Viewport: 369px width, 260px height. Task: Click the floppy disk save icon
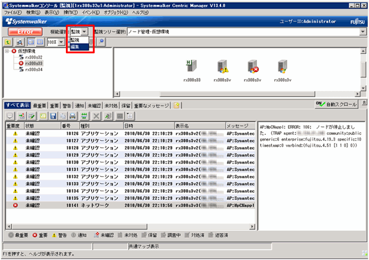[x=53, y=116]
